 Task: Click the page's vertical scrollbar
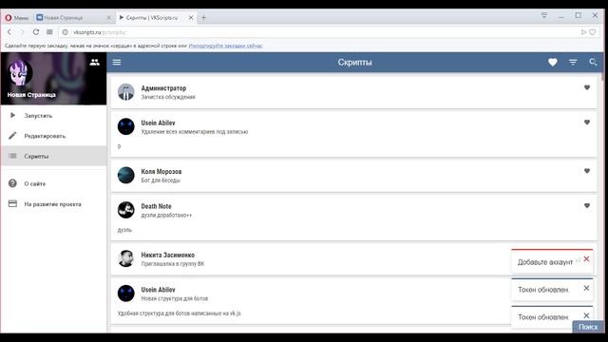(x=601, y=76)
